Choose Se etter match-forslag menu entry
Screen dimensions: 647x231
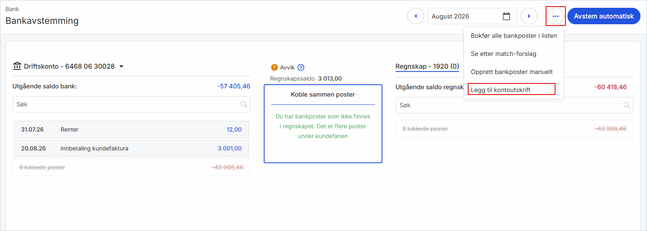click(513, 54)
